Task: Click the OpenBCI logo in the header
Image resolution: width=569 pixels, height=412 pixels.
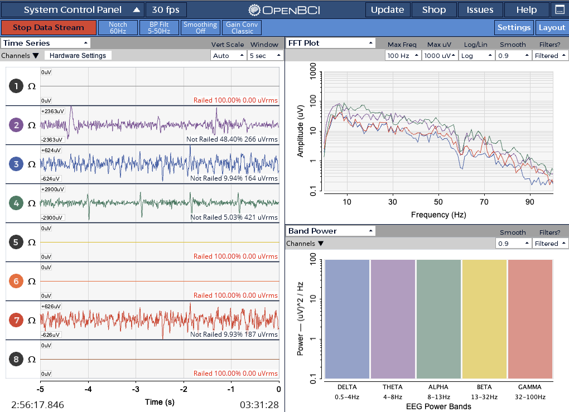Action: (x=271, y=9)
